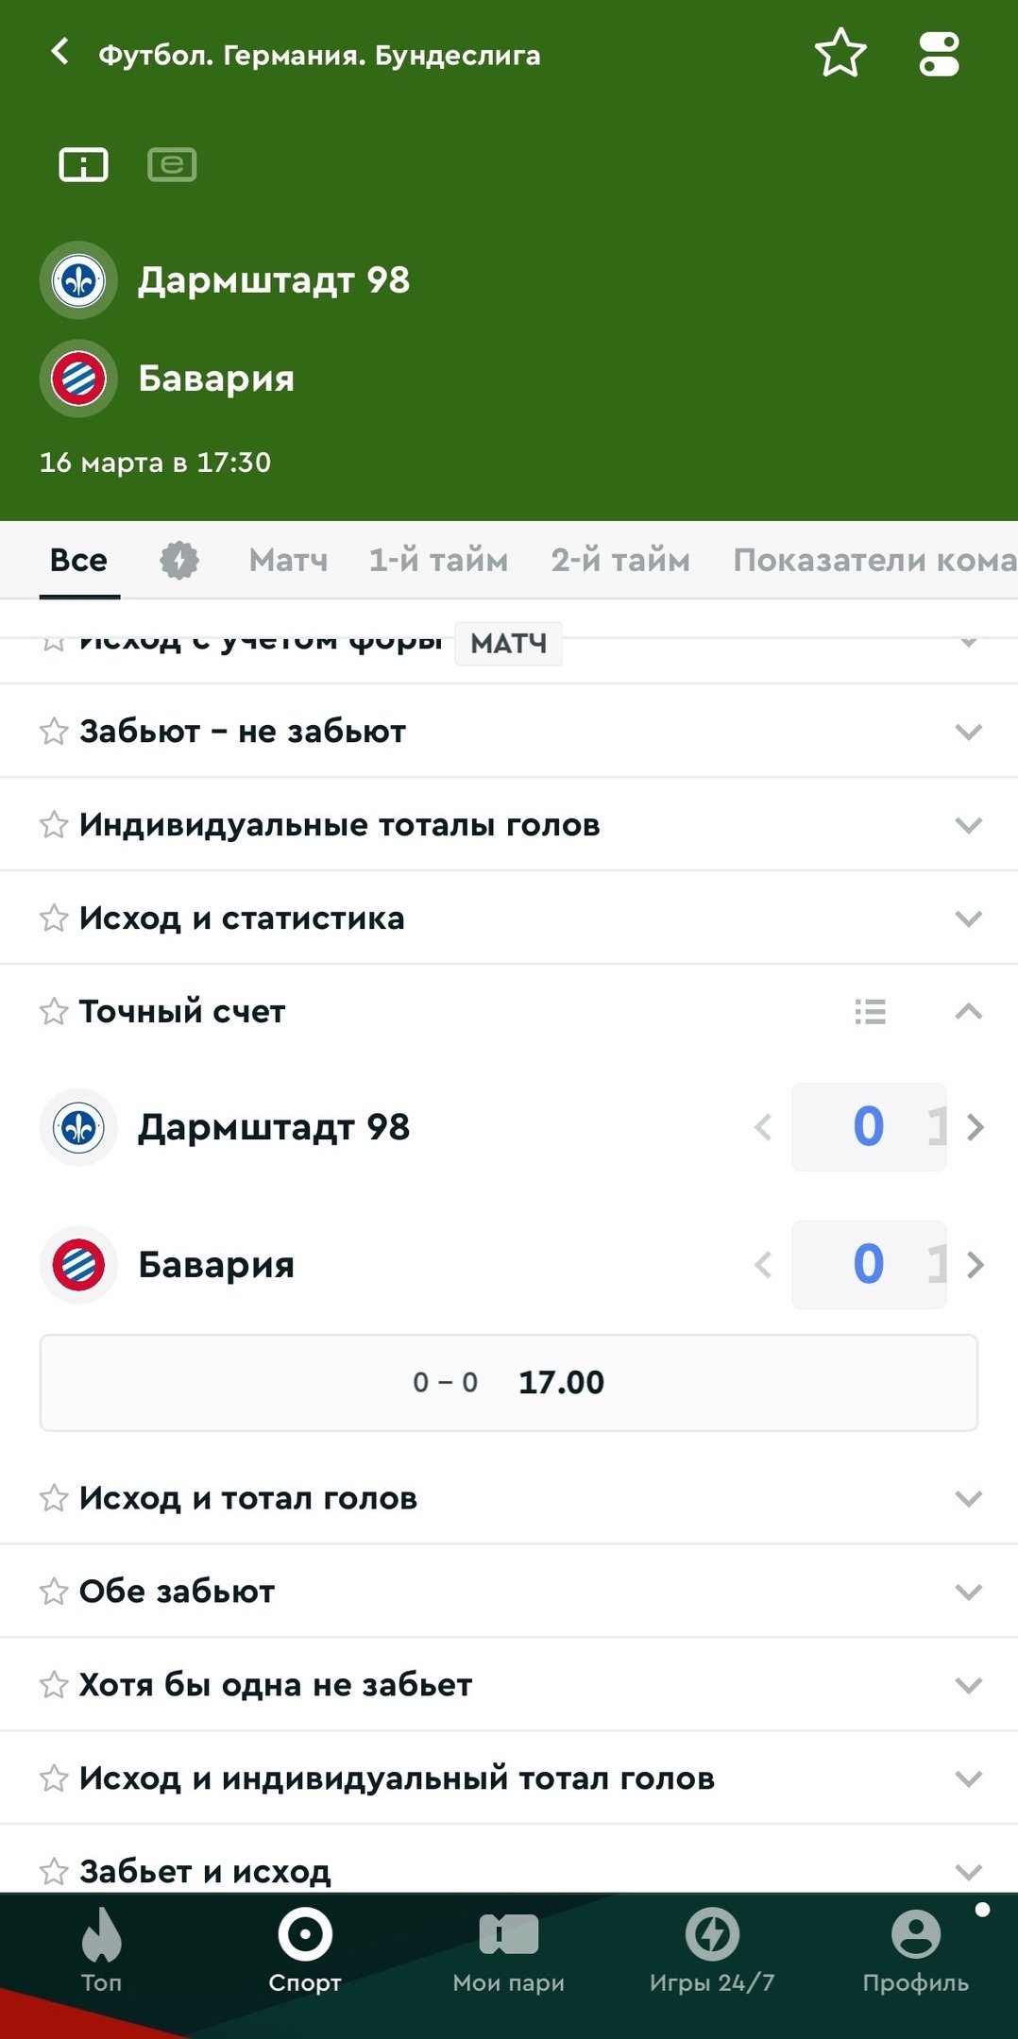
Task: Place bet on 0 – 0 at 17.00
Action: pos(508,1383)
